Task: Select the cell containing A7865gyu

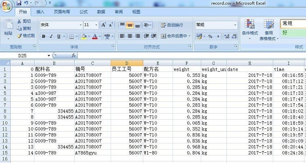Action: click(x=93, y=153)
